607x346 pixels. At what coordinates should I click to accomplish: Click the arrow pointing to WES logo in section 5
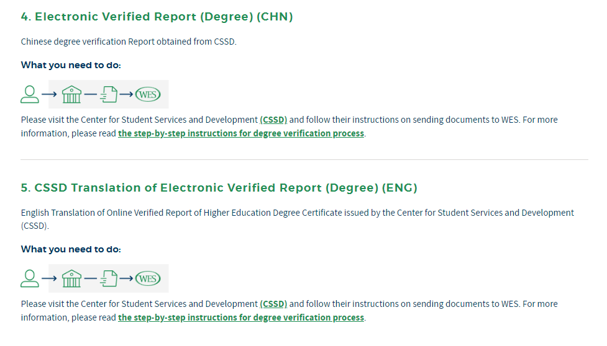tap(126, 278)
